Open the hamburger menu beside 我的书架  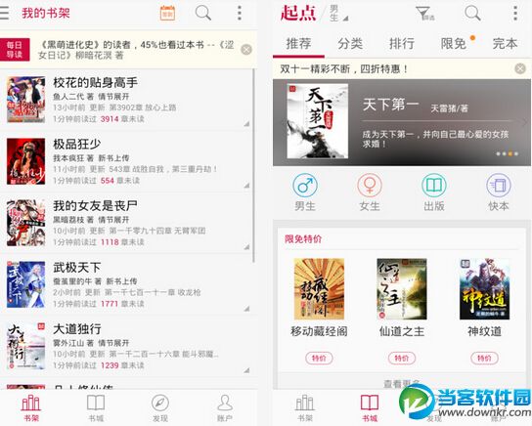(x=4, y=13)
